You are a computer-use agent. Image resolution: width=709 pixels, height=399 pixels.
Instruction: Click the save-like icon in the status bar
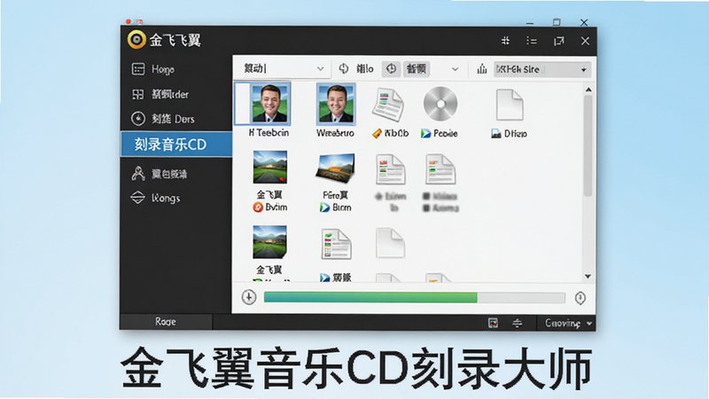pyautogui.click(x=493, y=323)
